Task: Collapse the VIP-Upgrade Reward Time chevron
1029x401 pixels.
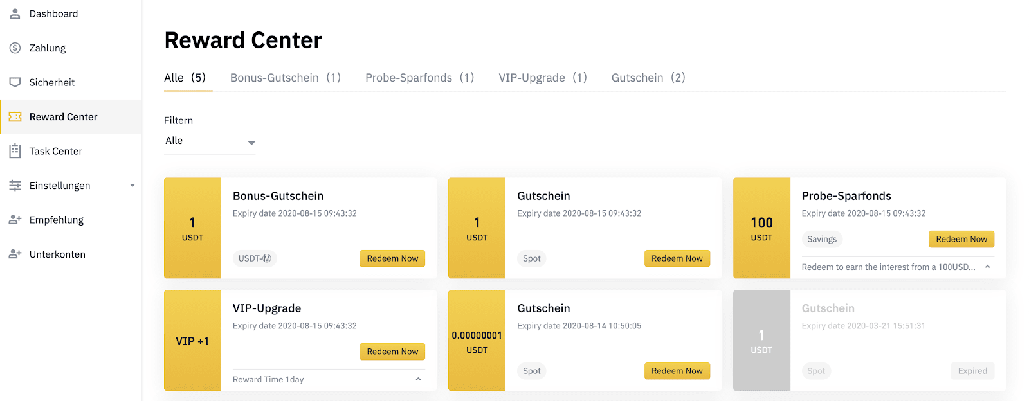Action: pos(418,379)
